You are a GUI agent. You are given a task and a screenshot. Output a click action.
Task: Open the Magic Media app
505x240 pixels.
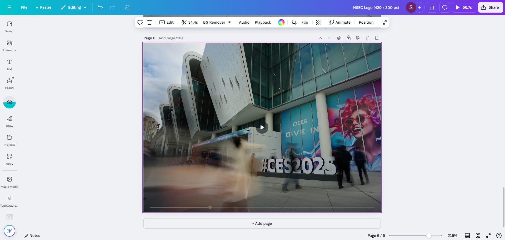click(x=9, y=182)
